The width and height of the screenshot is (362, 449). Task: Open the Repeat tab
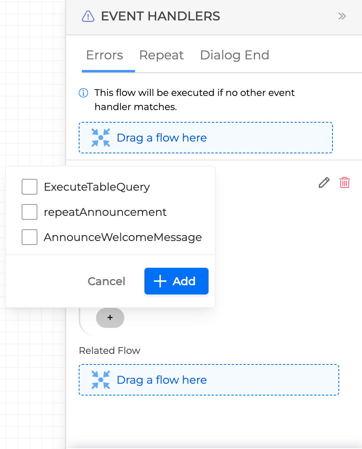(x=161, y=55)
